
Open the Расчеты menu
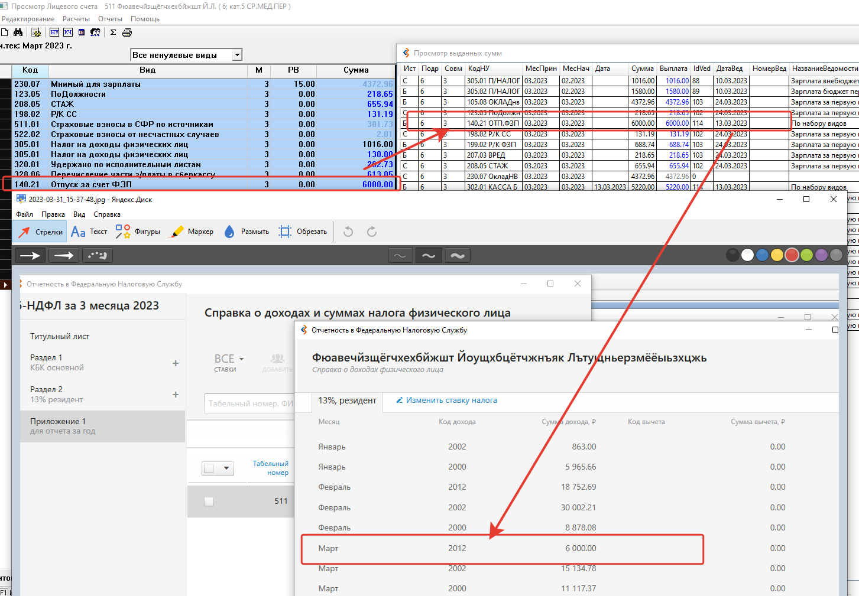[x=76, y=19]
